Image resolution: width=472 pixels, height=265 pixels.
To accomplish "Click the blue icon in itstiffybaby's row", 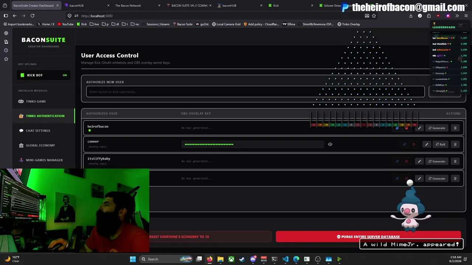I will 397,161.
